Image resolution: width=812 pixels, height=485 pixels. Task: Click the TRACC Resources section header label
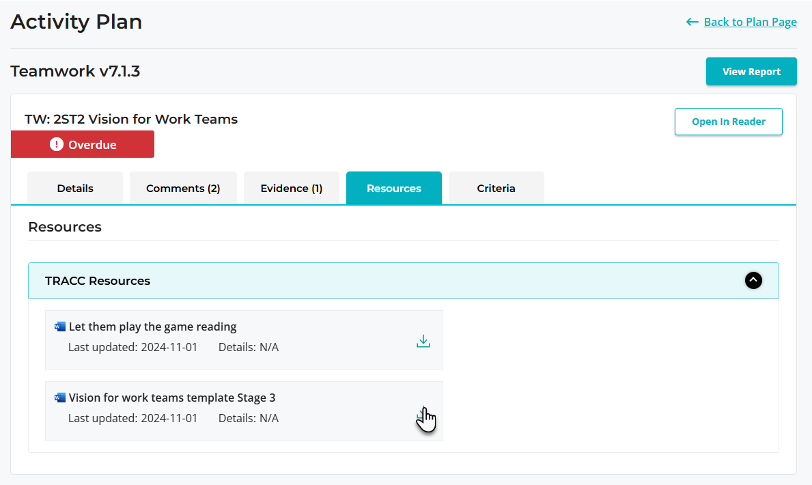pyautogui.click(x=98, y=281)
